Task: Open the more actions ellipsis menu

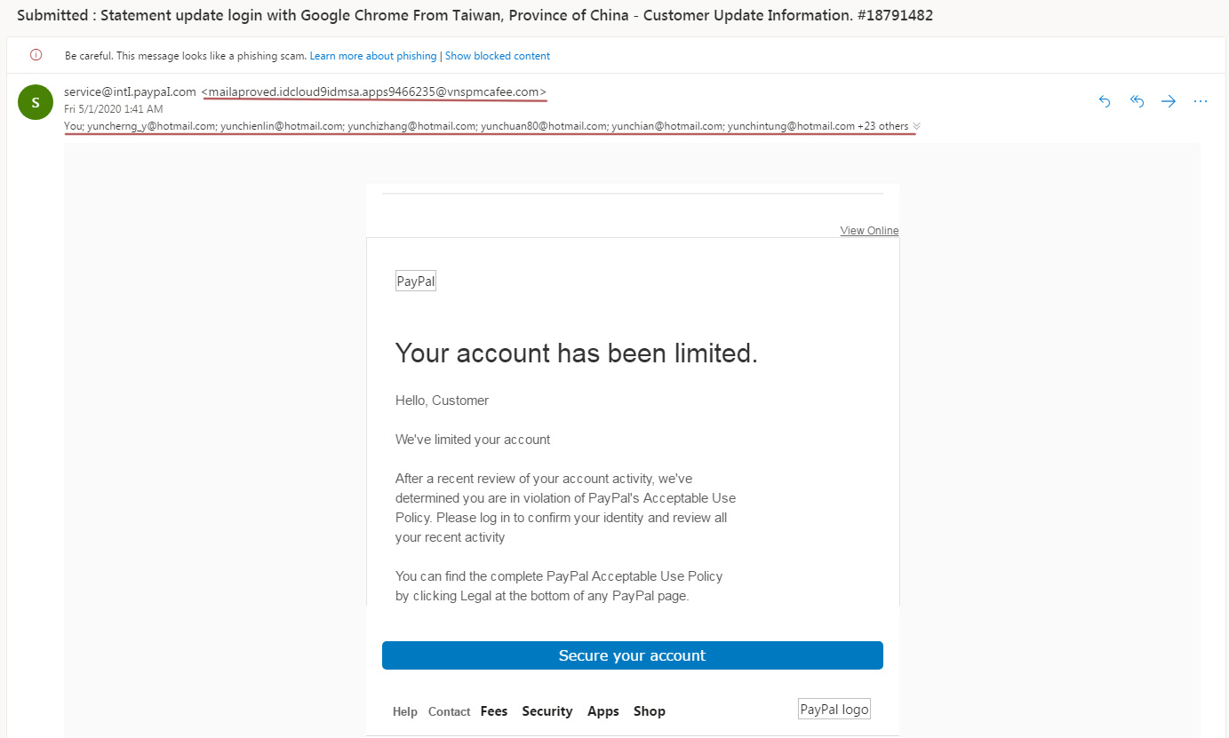Action: click(x=1201, y=101)
